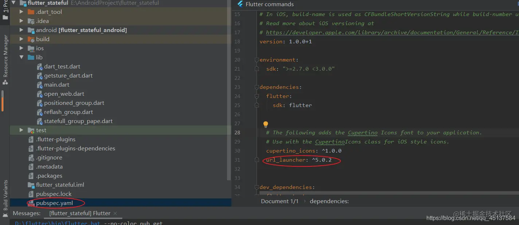Select .flutter-plugins-dependencies in the project tree

[75, 148]
